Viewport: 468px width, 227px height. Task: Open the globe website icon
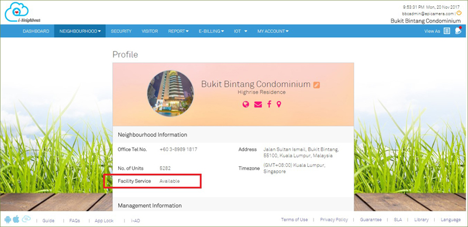coord(246,104)
